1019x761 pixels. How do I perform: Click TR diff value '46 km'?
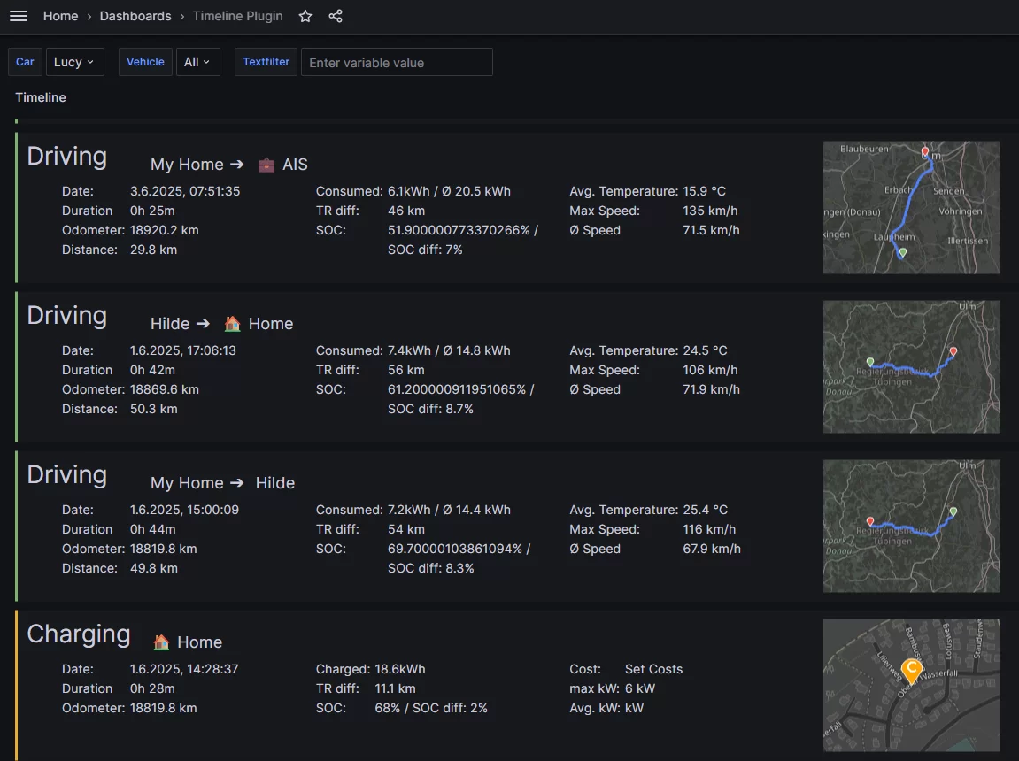[x=406, y=211]
